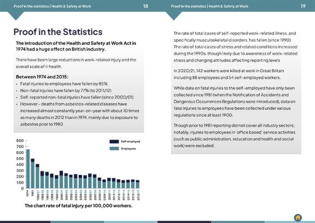Select the 1981 bar in chart

point(32,173)
